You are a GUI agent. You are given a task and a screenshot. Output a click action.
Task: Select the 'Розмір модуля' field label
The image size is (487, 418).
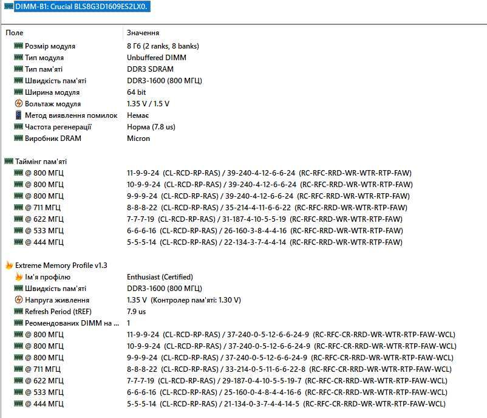pos(50,46)
